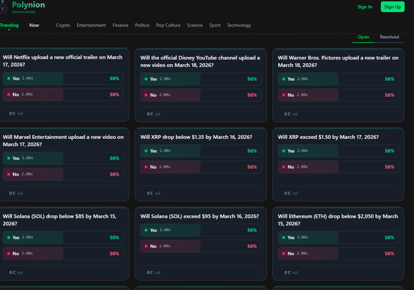
Task: Open the Solana exceed $95 market title
Action: (200, 216)
